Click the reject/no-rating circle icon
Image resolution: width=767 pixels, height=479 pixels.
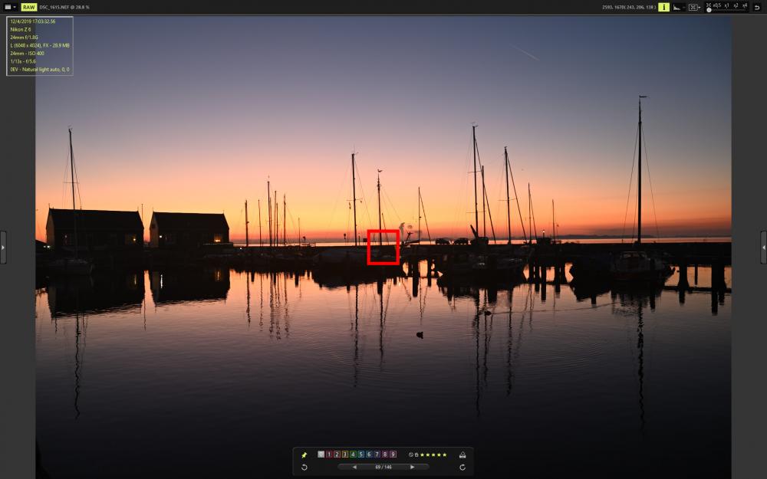411,454
